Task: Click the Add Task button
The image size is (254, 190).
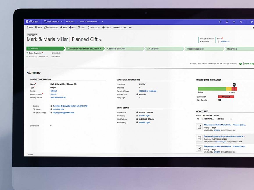Action: pos(220,119)
